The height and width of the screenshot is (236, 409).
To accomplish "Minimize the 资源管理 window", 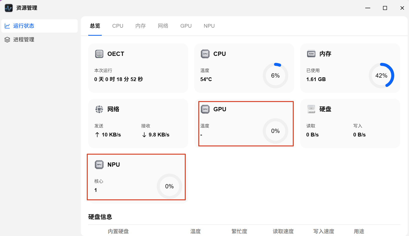I will tap(368, 8).
